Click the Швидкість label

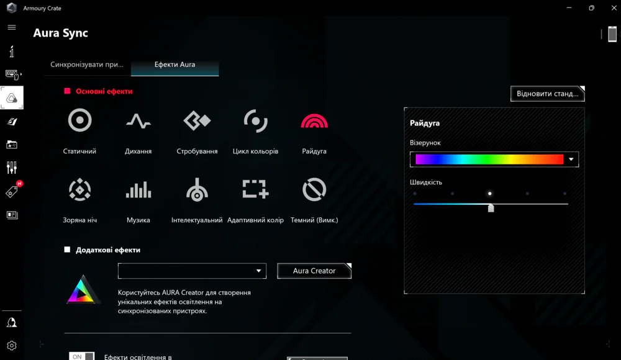426,182
